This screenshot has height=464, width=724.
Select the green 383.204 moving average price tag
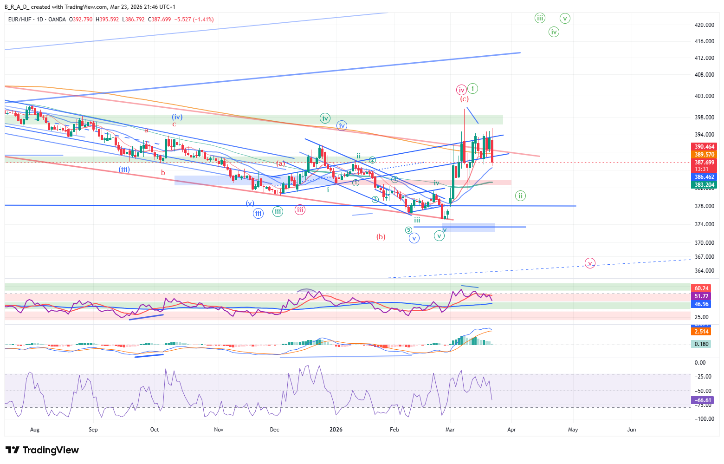point(704,185)
